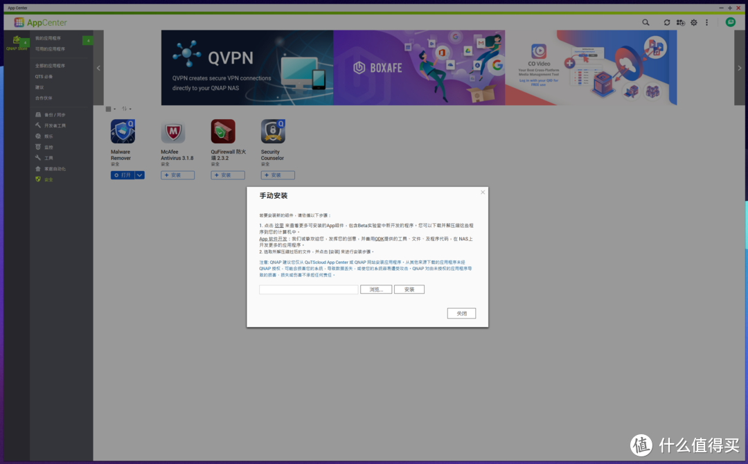Click the Malware Remover app icon
This screenshot has height=464, width=748.
coord(123,132)
